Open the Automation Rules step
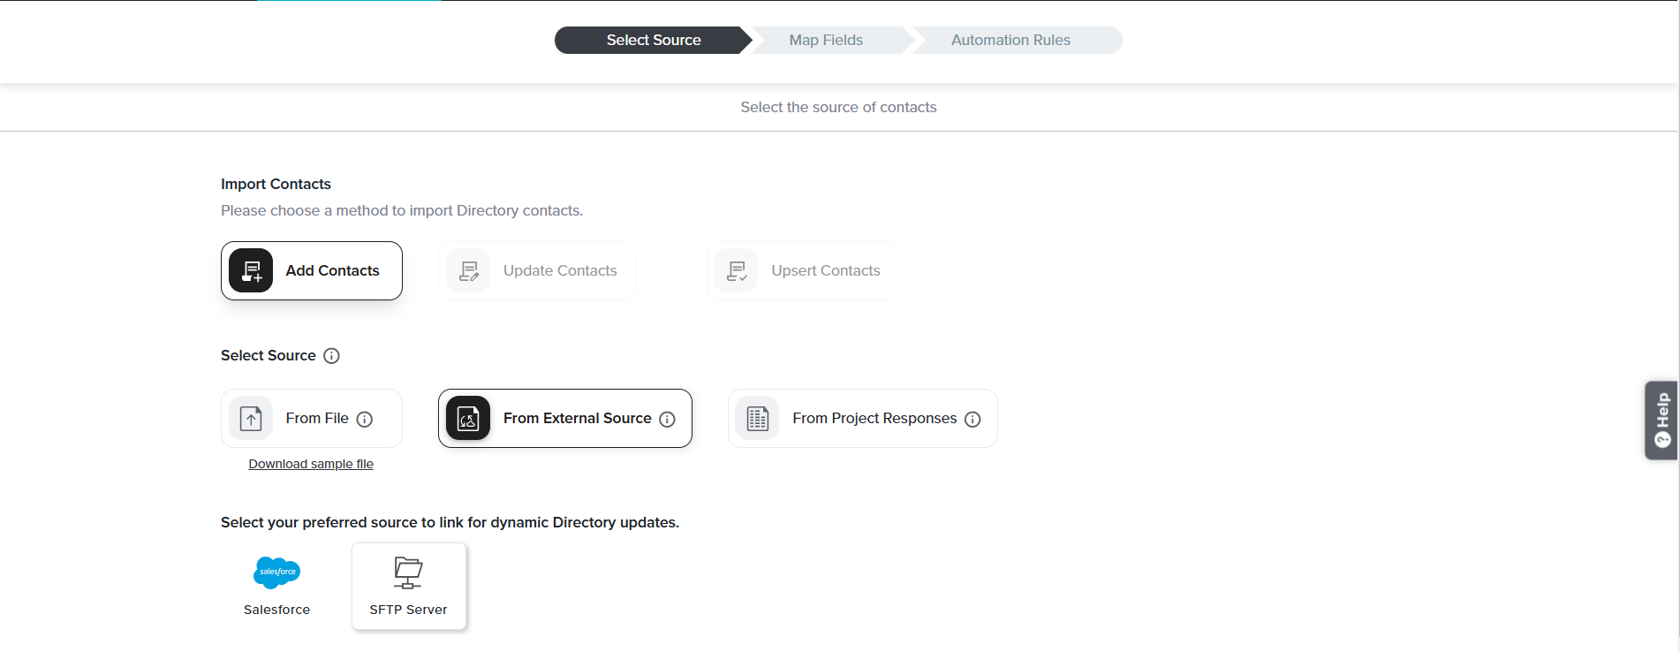This screenshot has width=1680, height=652. [x=1010, y=41]
